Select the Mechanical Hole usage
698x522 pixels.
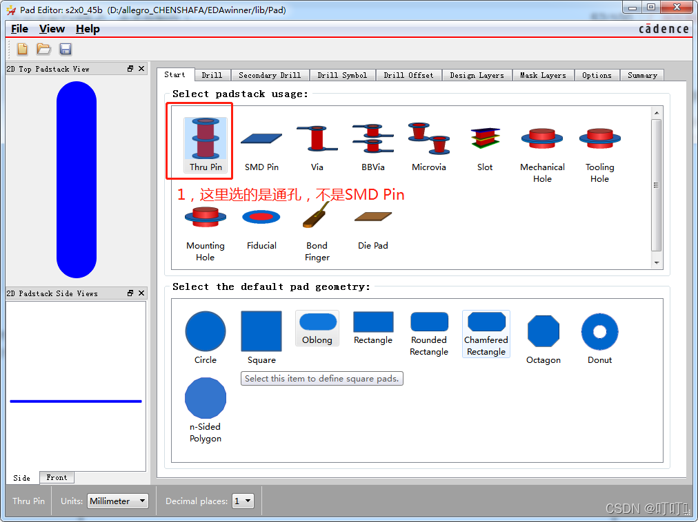542,155
